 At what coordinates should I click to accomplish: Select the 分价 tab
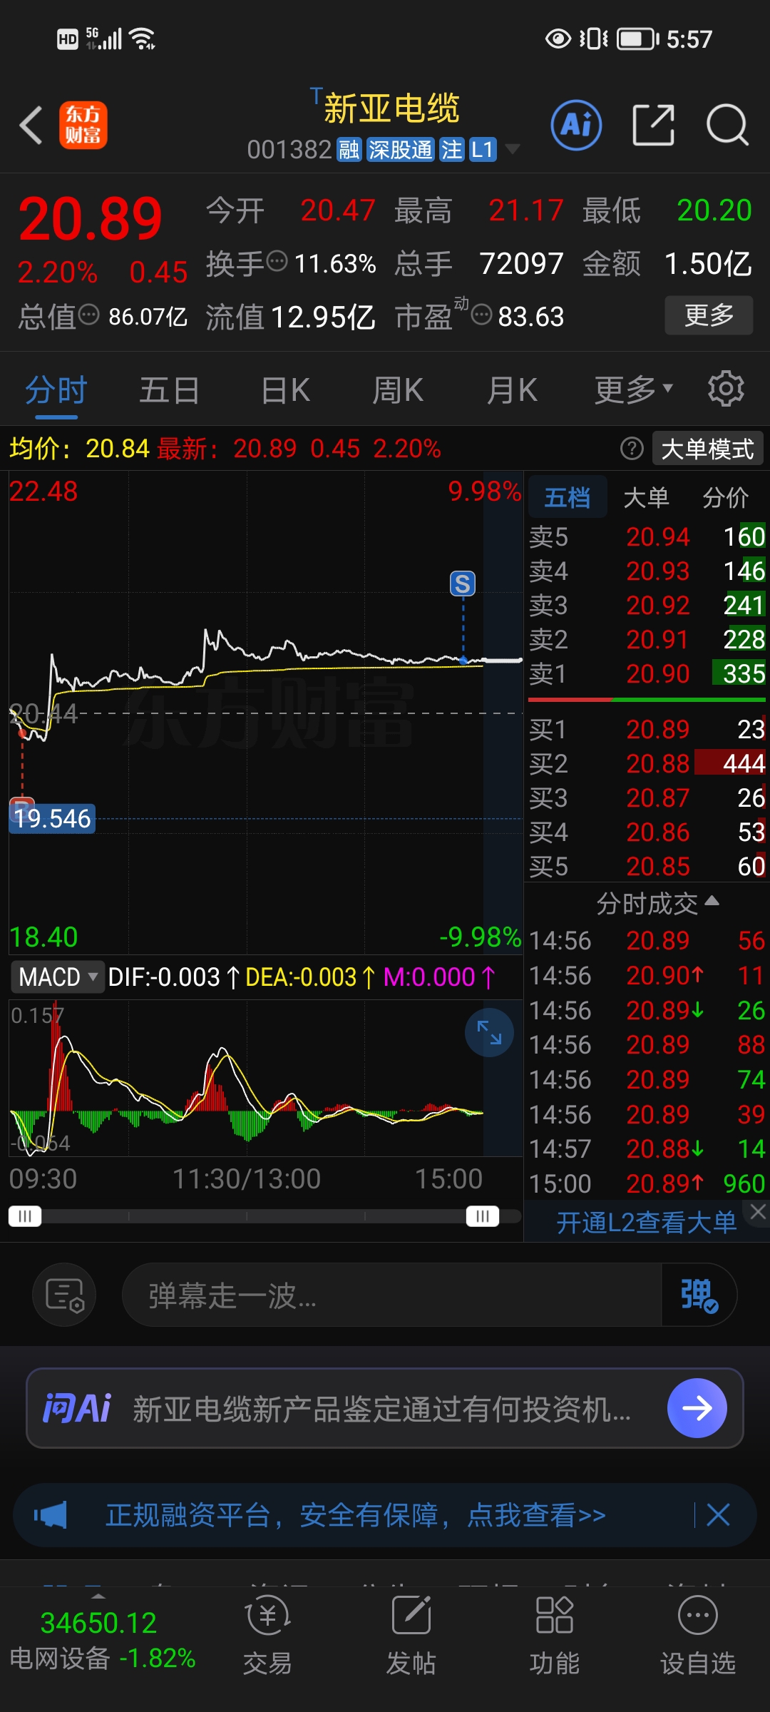point(726,497)
